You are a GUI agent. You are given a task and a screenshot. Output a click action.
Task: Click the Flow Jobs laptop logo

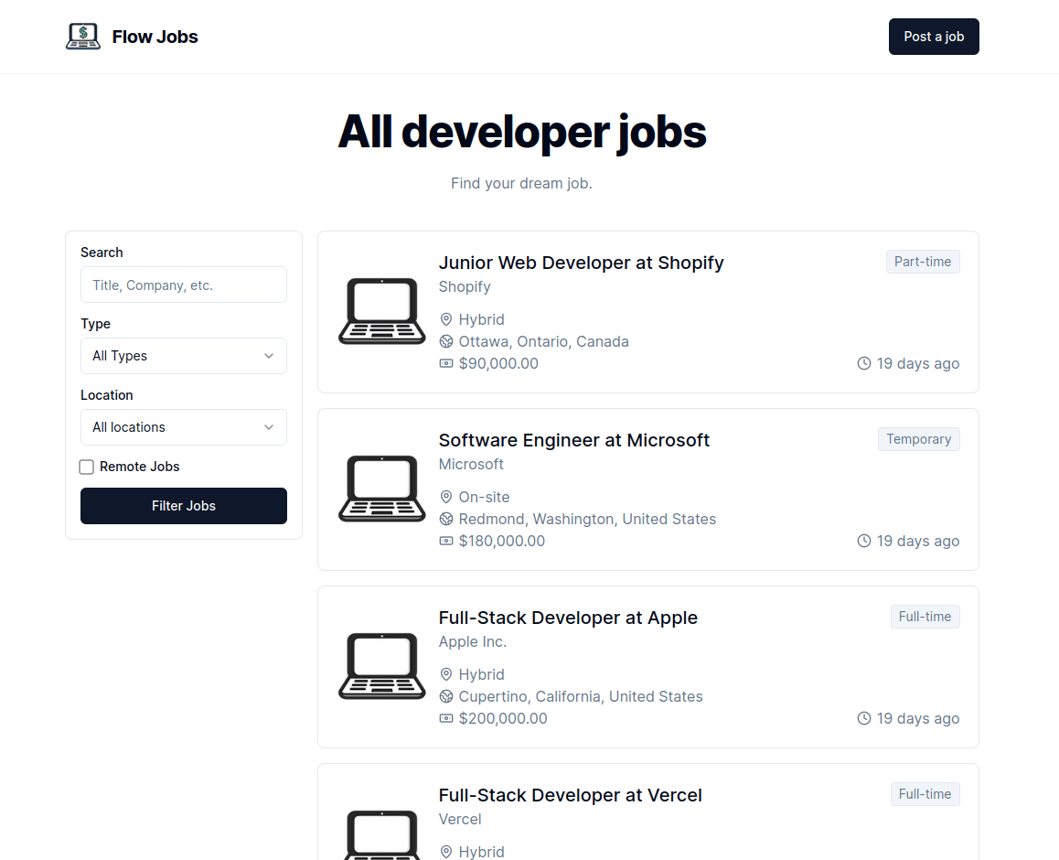pos(83,36)
